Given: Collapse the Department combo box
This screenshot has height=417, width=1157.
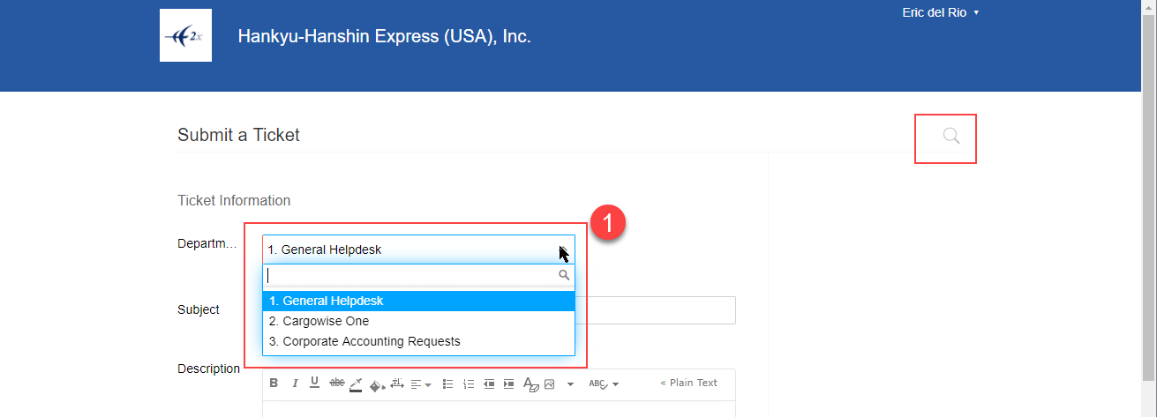Looking at the screenshot, I should (418, 249).
